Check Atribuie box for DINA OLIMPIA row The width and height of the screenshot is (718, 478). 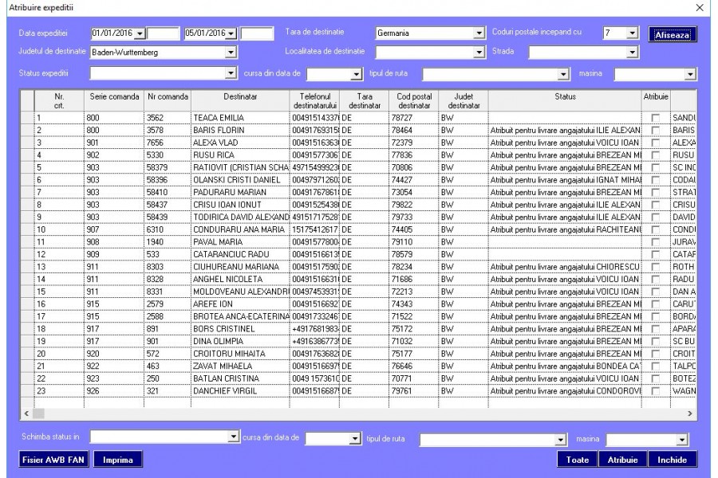pos(656,341)
